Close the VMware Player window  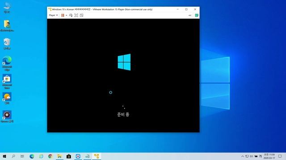[195, 9]
